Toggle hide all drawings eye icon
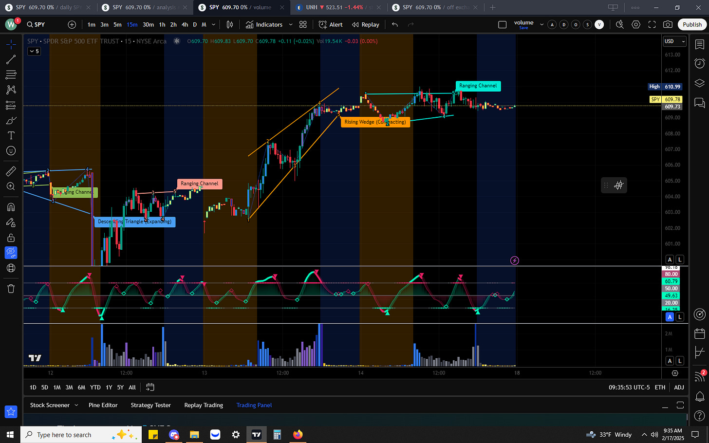 click(x=11, y=253)
